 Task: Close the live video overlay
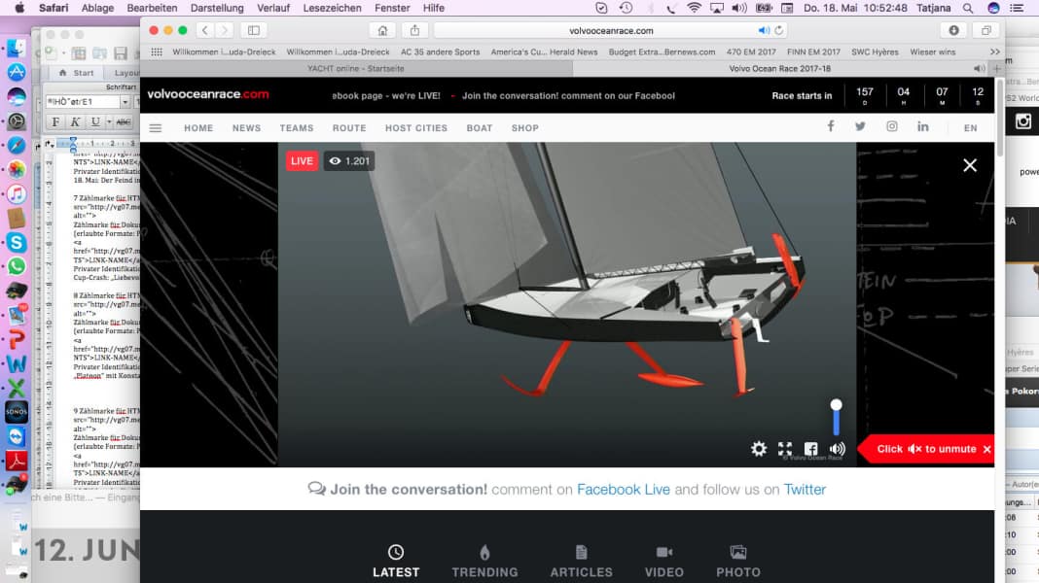click(x=969, y=165)
